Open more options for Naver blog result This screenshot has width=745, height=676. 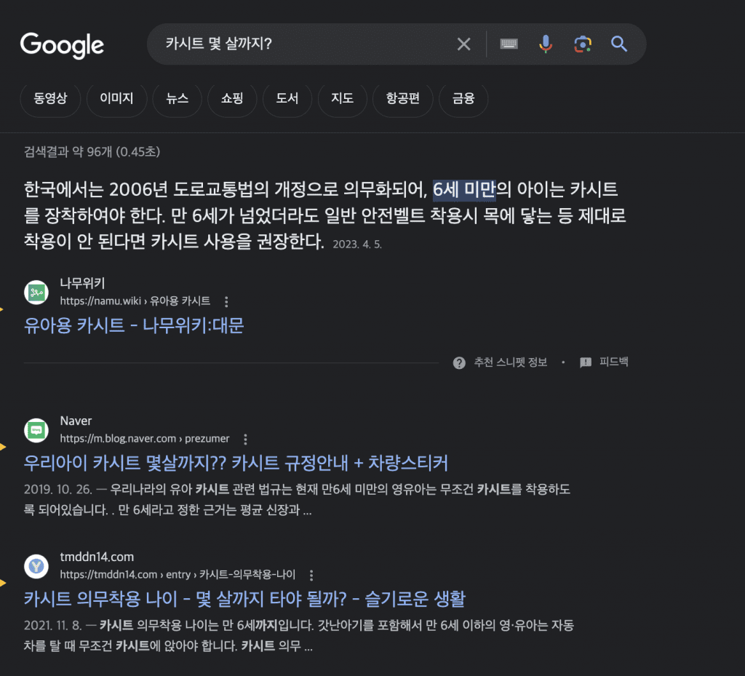(245, 439)
